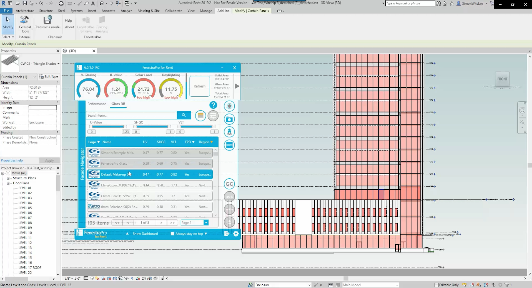
Task: Click the Refresh button in FenestraPro
Action: click(x=199, y=86)
